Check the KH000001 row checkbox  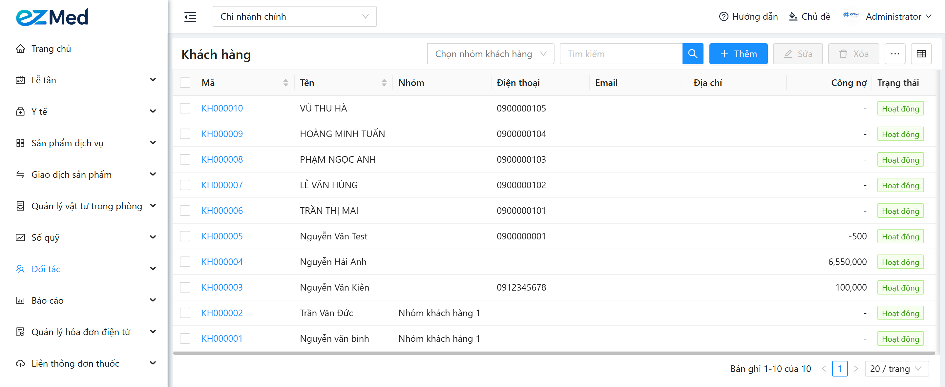(x=185, y=338)
